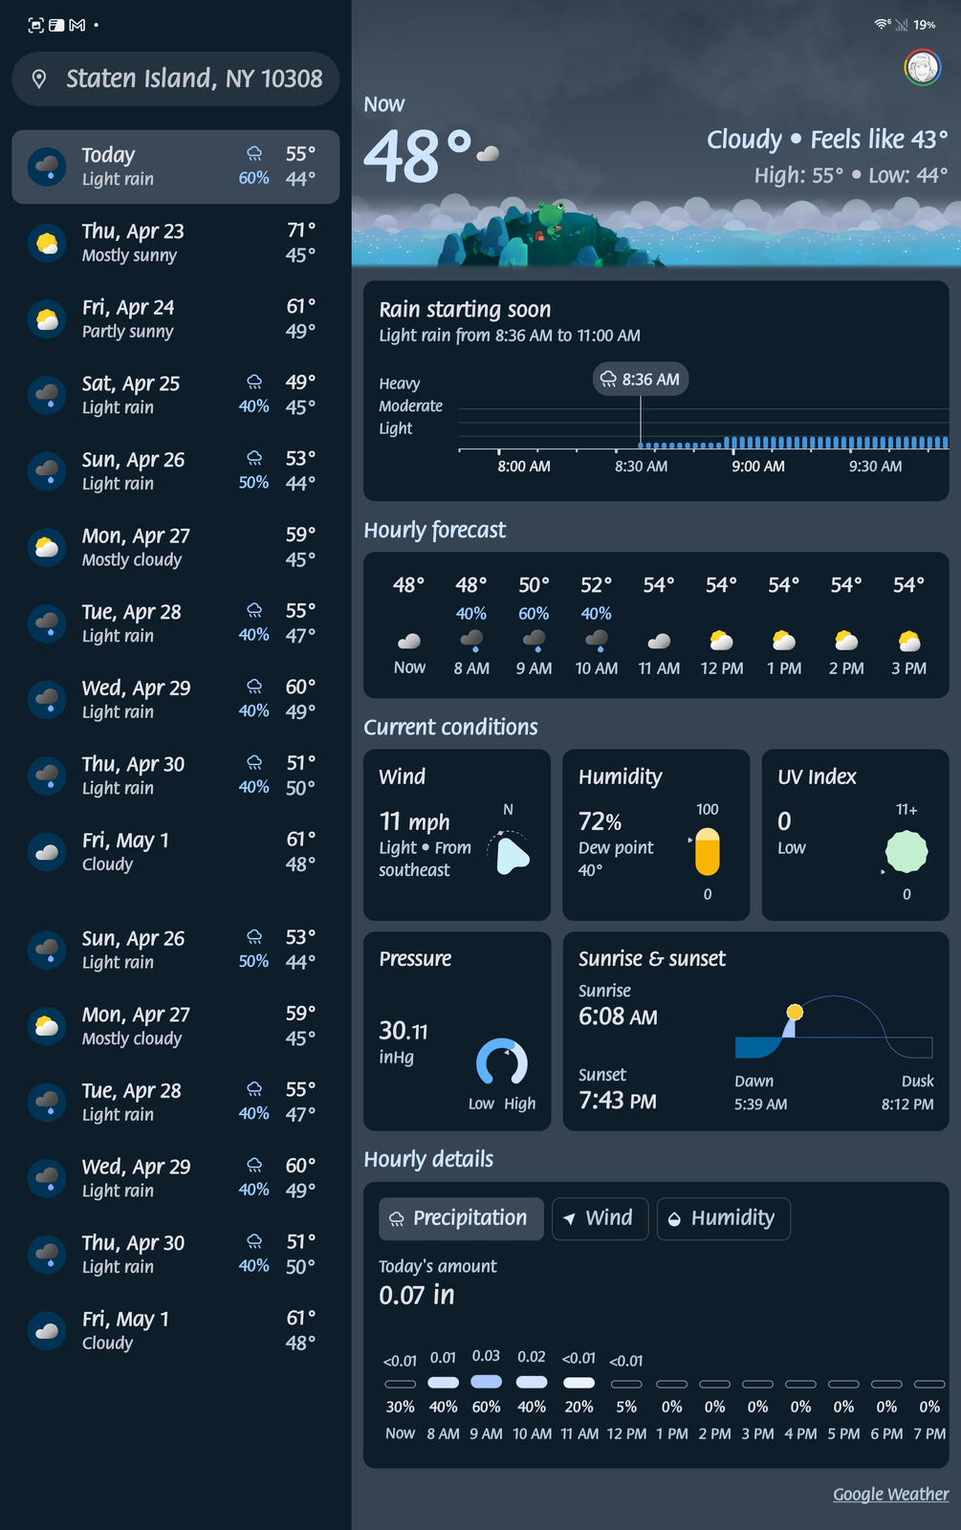961x1530 pixels.
Task: Select the Precipitation tab in Hourly details
Action: pyautogui.click(x=461, y=1218)
